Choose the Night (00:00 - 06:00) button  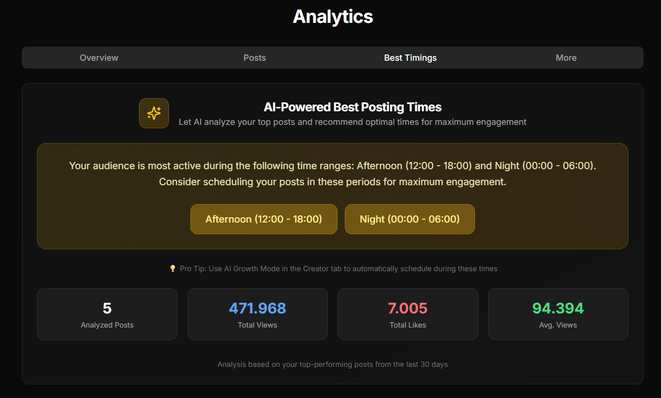coord(410,219)
